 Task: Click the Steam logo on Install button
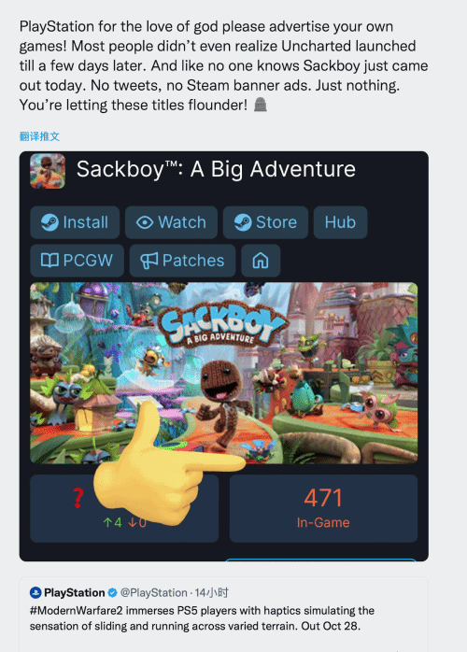pos(50,222)
